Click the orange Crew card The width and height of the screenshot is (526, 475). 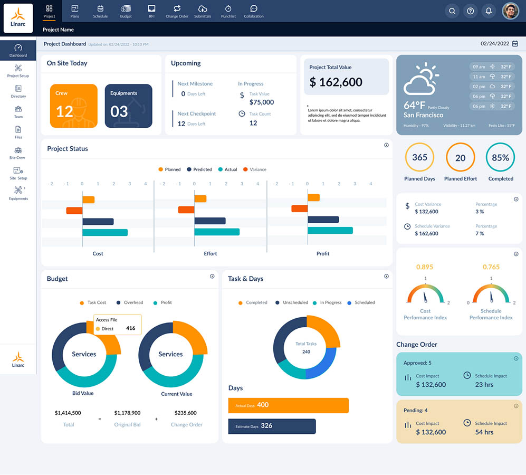pos(74,106)
